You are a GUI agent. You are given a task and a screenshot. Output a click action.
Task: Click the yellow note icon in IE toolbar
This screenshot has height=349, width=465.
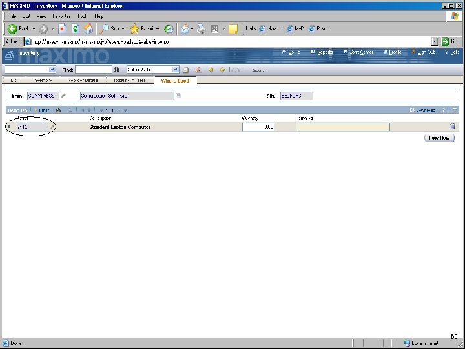(233, 29)
